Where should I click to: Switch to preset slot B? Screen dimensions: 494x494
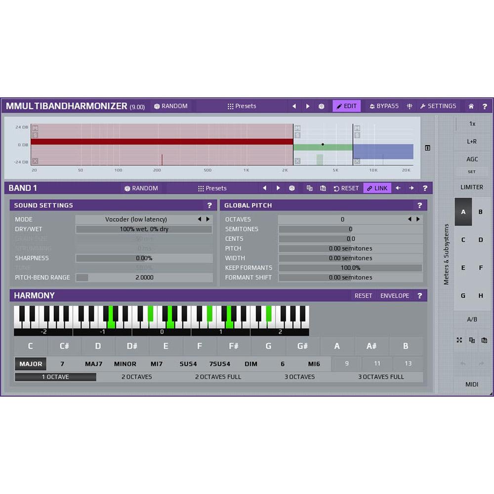(x=480, y=211)
